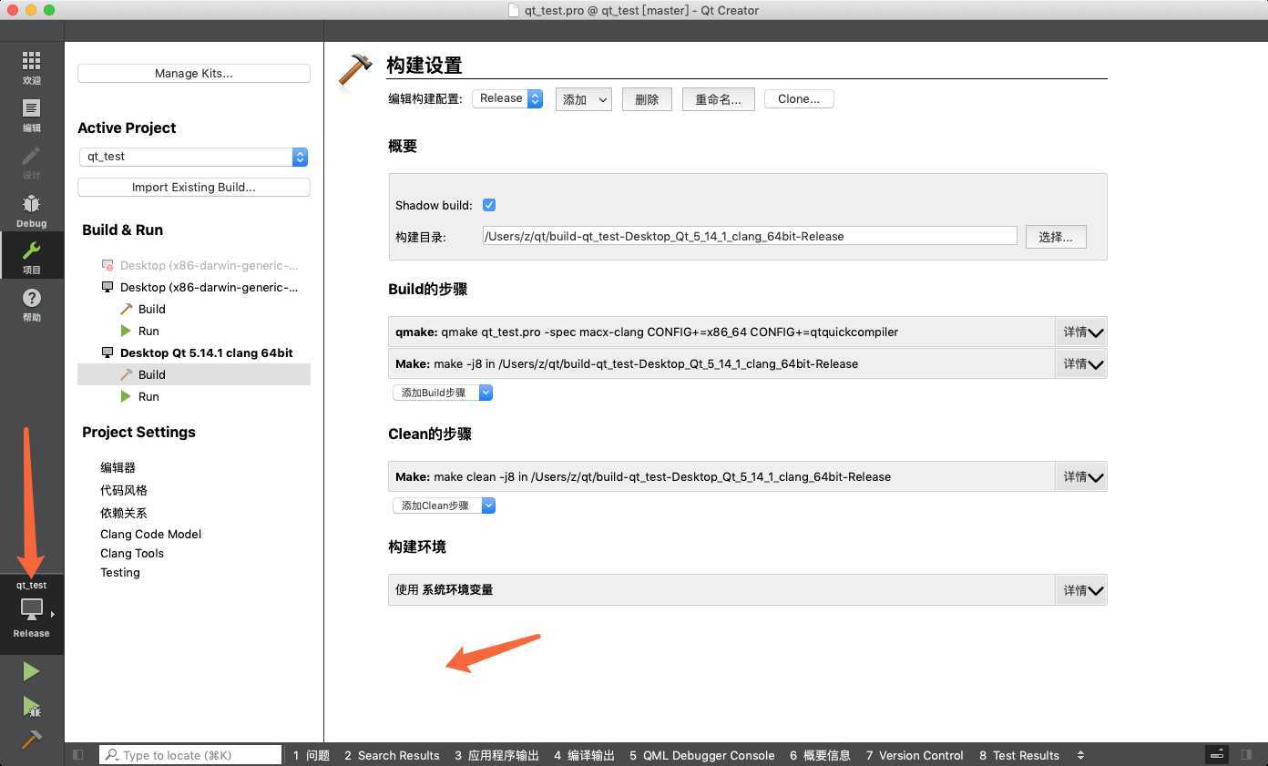This screenshot has width=1268, height=766.
Task: Click output pane options arrows after Test Results
Action: [x=1080, y=755]
